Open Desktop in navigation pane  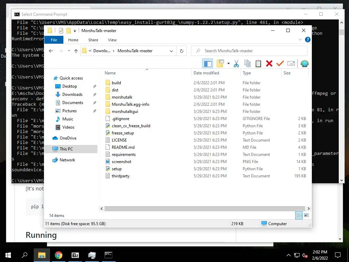pos(70,86)
